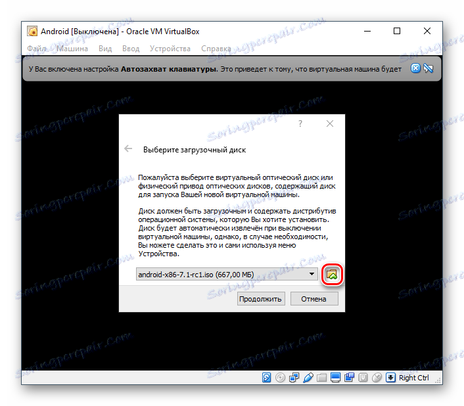Open the boot disk selection dropdown
This screenshot has height=406, width=464.
[227, 275]
